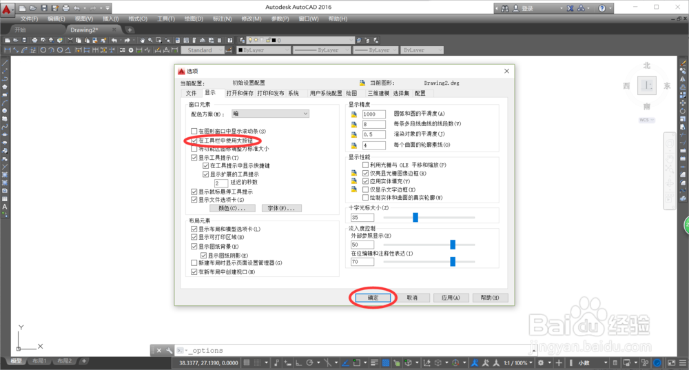Click the Undo arrow in quick access toolbar
Screen dimensions: 689x370
tap(77, 8)
